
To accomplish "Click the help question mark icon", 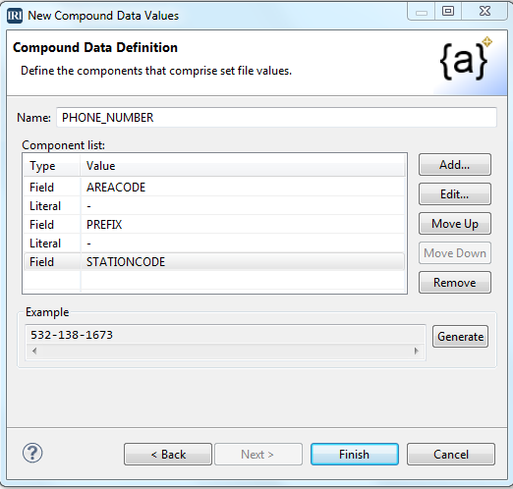I will [x=32, y=453].
